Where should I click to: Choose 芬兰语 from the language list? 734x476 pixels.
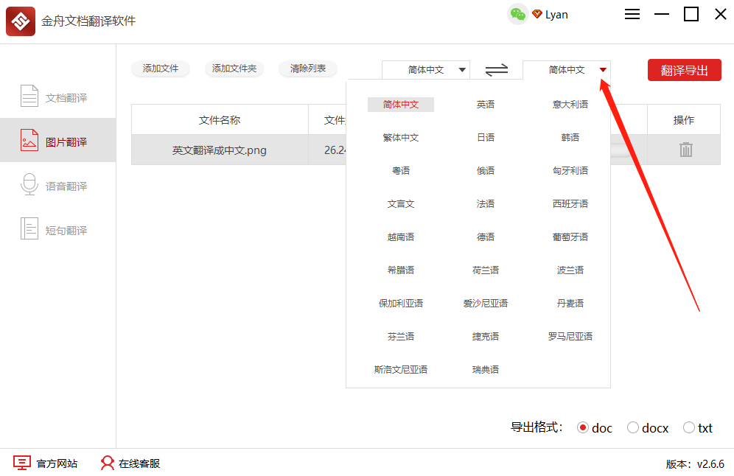tap(401, 337)
